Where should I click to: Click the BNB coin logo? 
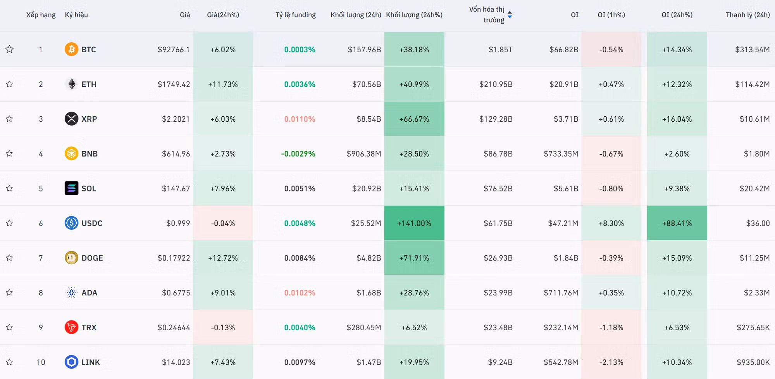point(71,153)
